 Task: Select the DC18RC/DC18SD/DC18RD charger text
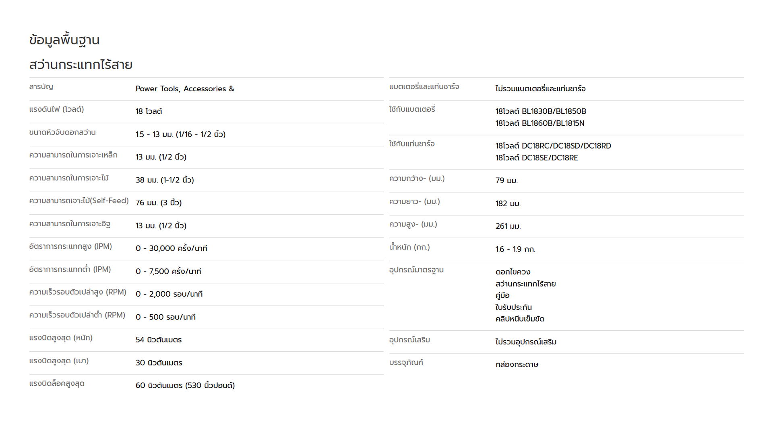click(x=566, y=146)
